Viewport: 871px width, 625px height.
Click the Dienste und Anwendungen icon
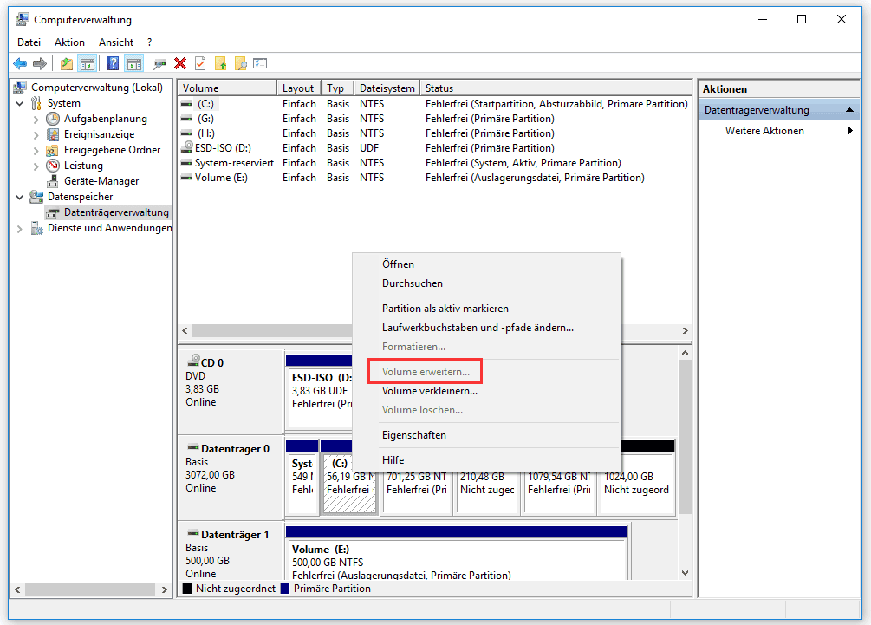[x=36, y=228]
